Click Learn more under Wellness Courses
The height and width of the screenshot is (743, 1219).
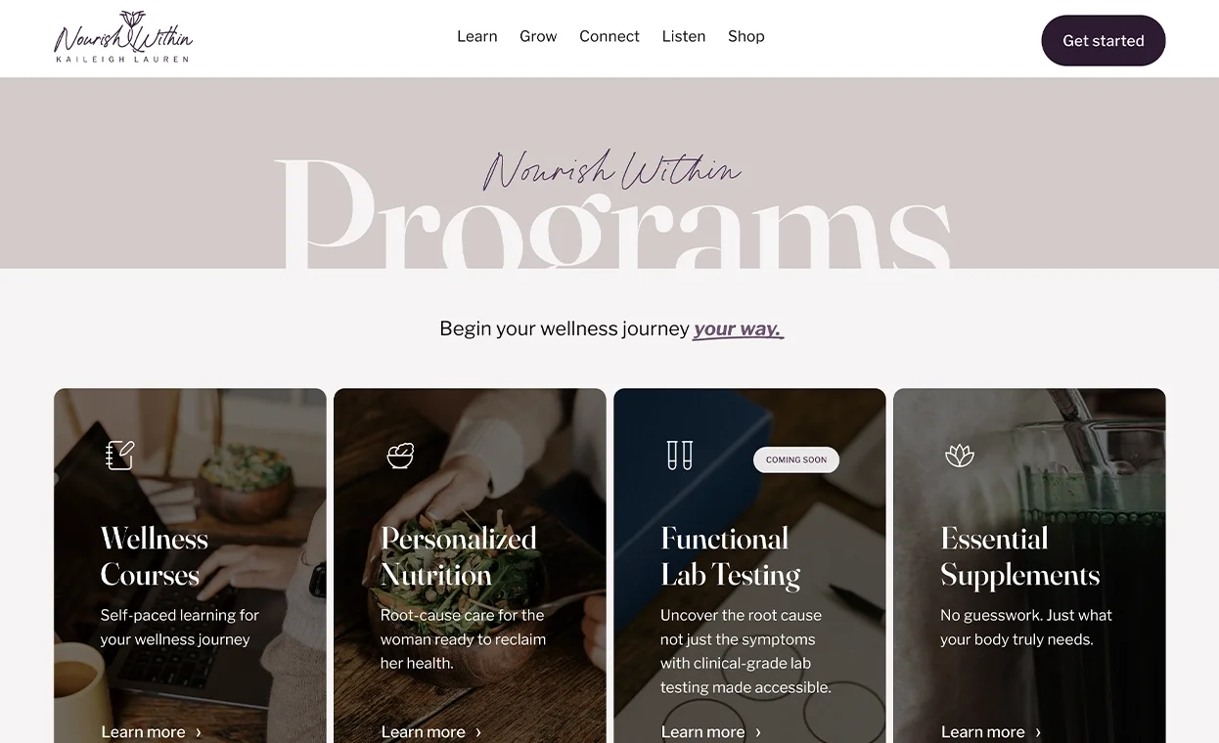143,732
